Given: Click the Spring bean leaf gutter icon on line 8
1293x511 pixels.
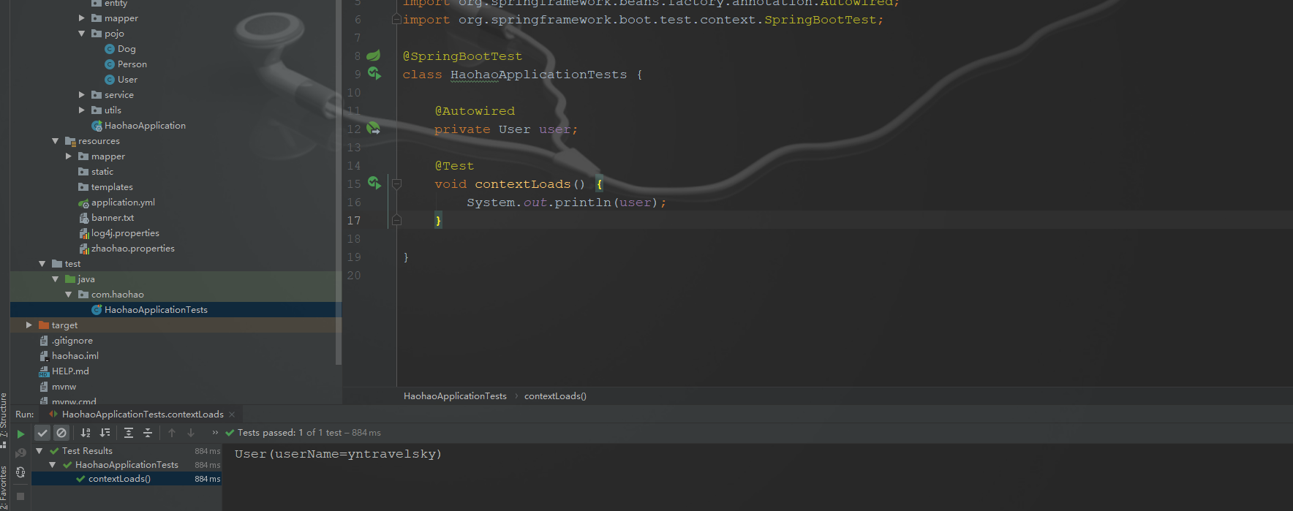Looking at the screenshot, I should pos(374,56).
